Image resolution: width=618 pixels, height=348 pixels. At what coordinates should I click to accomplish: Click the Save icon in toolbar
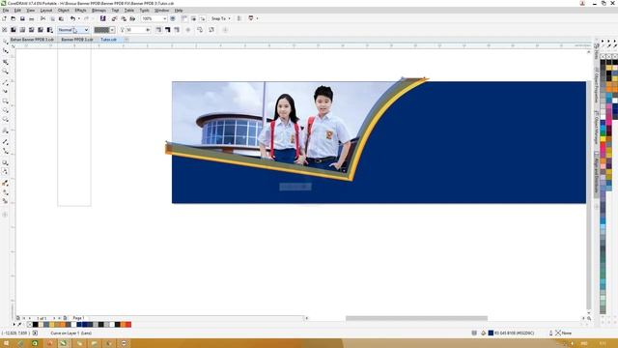[22, 18]
